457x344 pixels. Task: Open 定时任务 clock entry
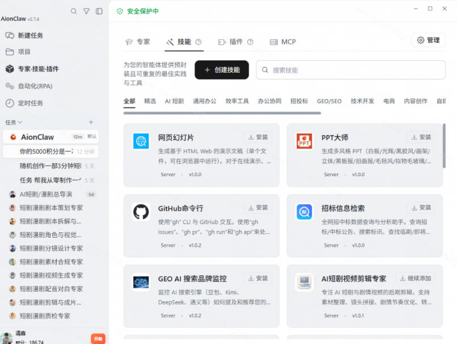pyautogui.click(x=24, y=103)
